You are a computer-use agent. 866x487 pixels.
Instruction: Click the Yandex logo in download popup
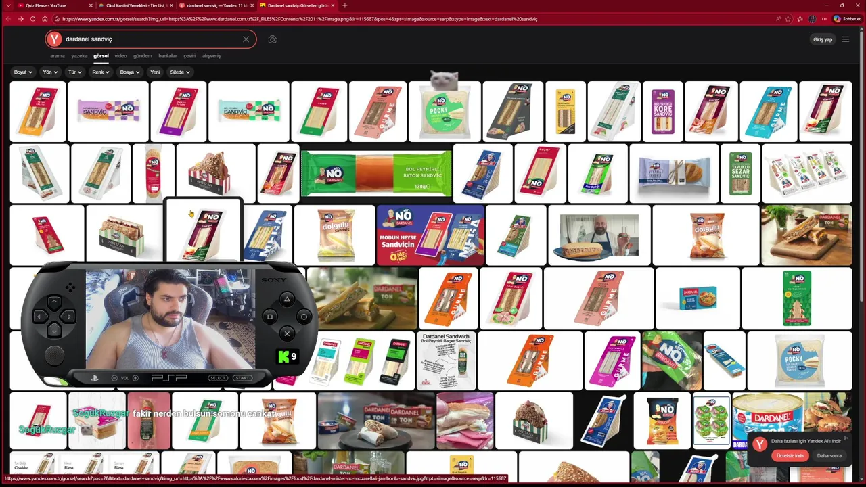click(x=760, y=444)
